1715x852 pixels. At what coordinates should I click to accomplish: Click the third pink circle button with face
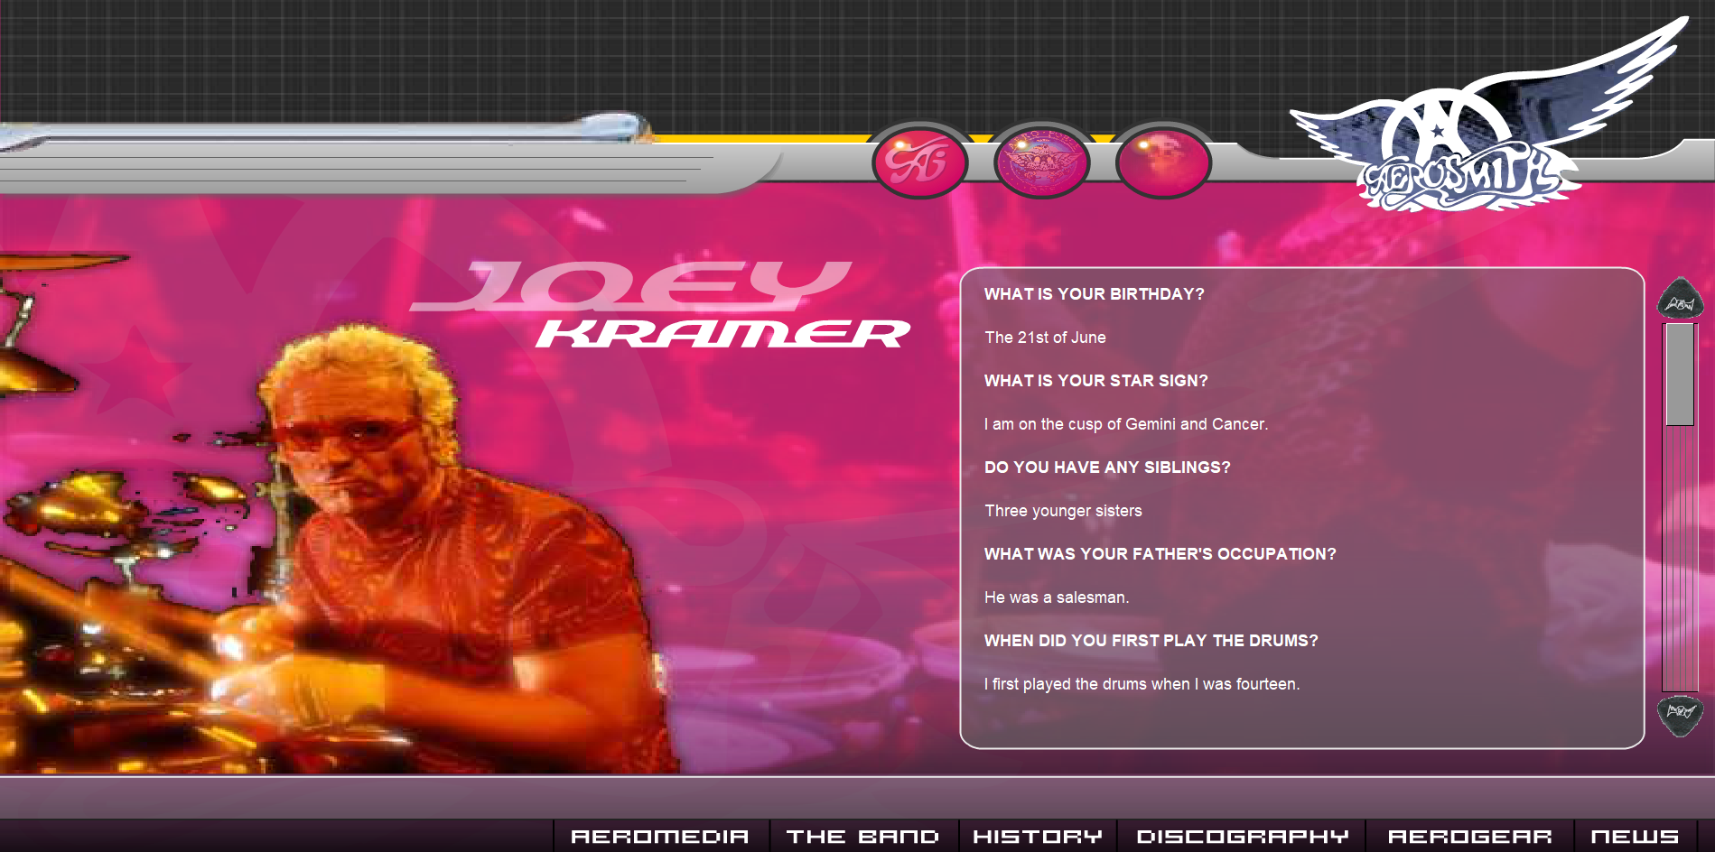pos(1163,162)
